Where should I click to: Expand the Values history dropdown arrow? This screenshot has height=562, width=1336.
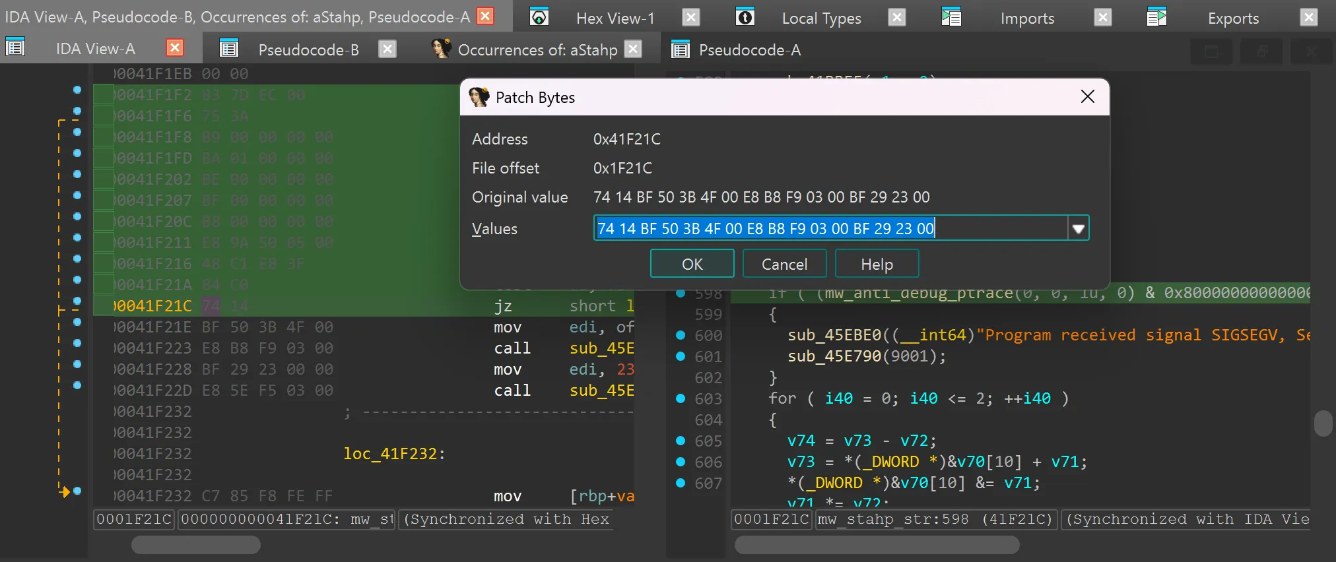click(x=1078, y=229)
